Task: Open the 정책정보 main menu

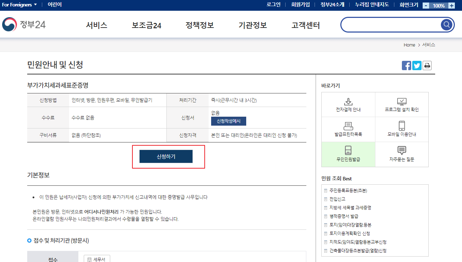Action: coord(200,25)
